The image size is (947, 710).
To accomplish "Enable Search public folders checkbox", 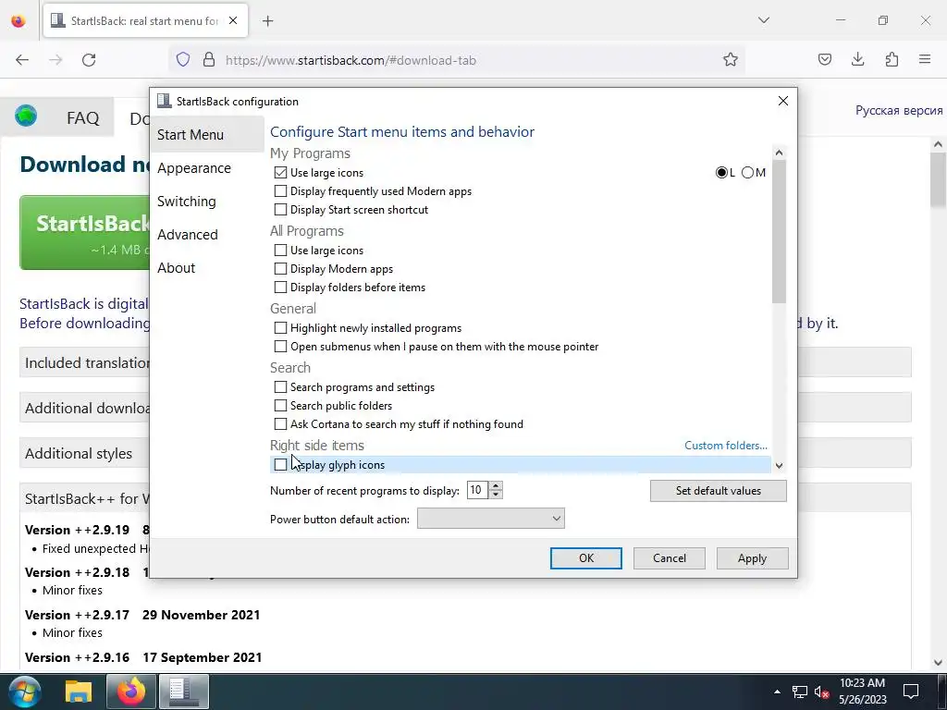I will [280, 406].
